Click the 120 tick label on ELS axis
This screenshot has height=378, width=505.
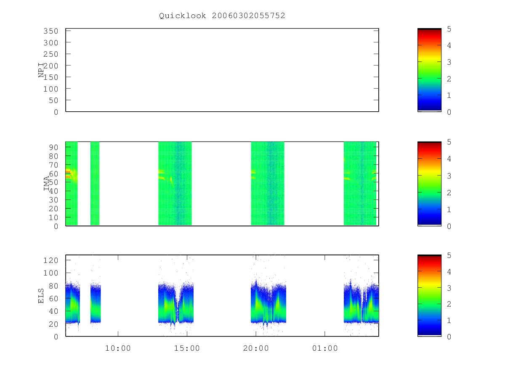coord(50,260)
